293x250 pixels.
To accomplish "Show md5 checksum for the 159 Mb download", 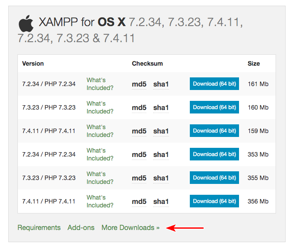I will pos(139,131).
